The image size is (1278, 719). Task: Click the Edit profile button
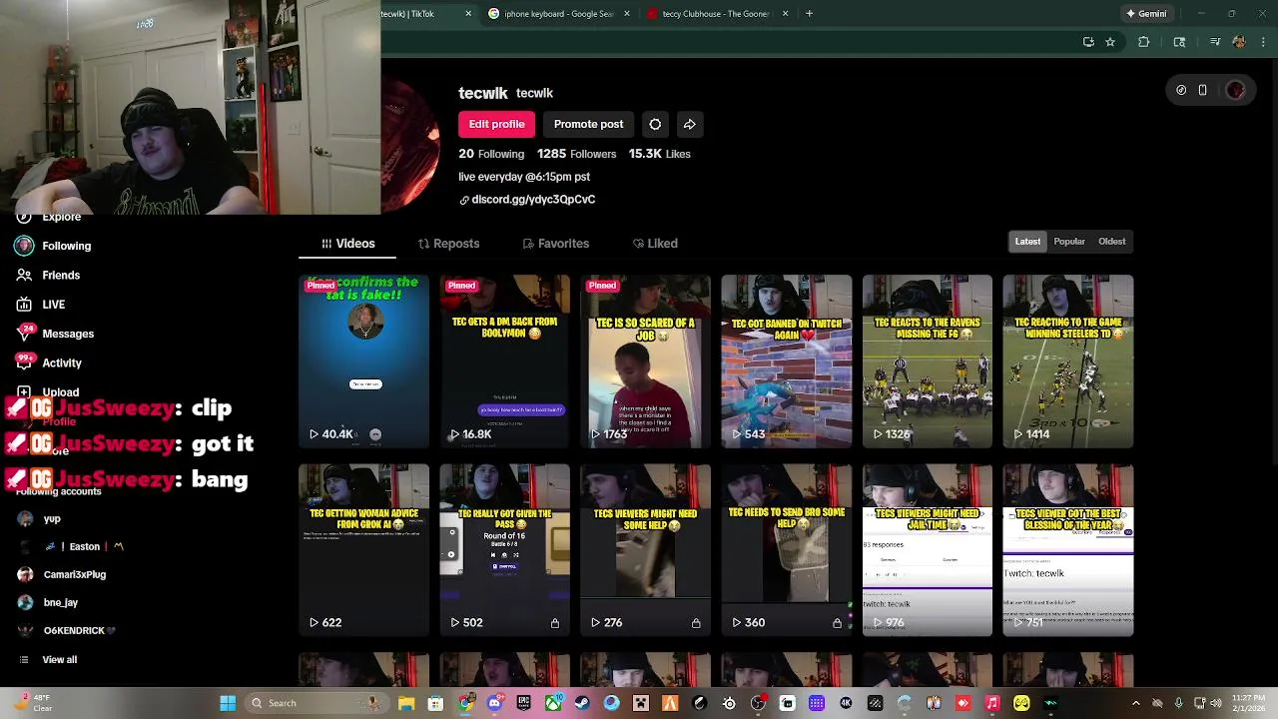coord(496,124)
